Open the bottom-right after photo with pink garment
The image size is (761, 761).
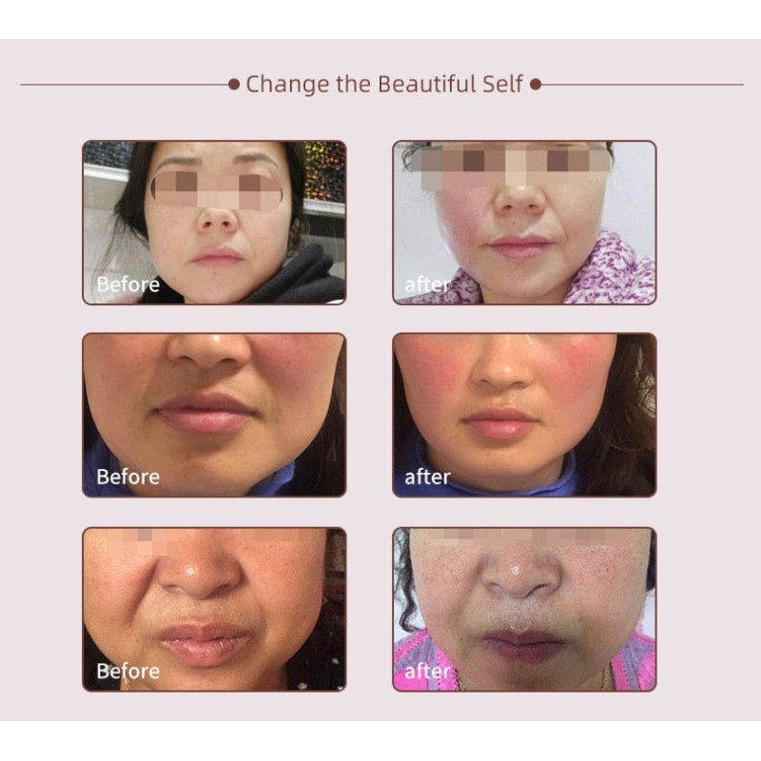click(x=524, y=609)
